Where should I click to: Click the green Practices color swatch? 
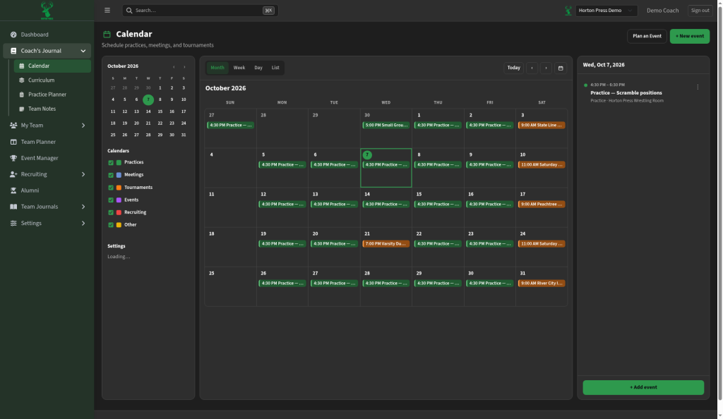[x=119, y=162]
